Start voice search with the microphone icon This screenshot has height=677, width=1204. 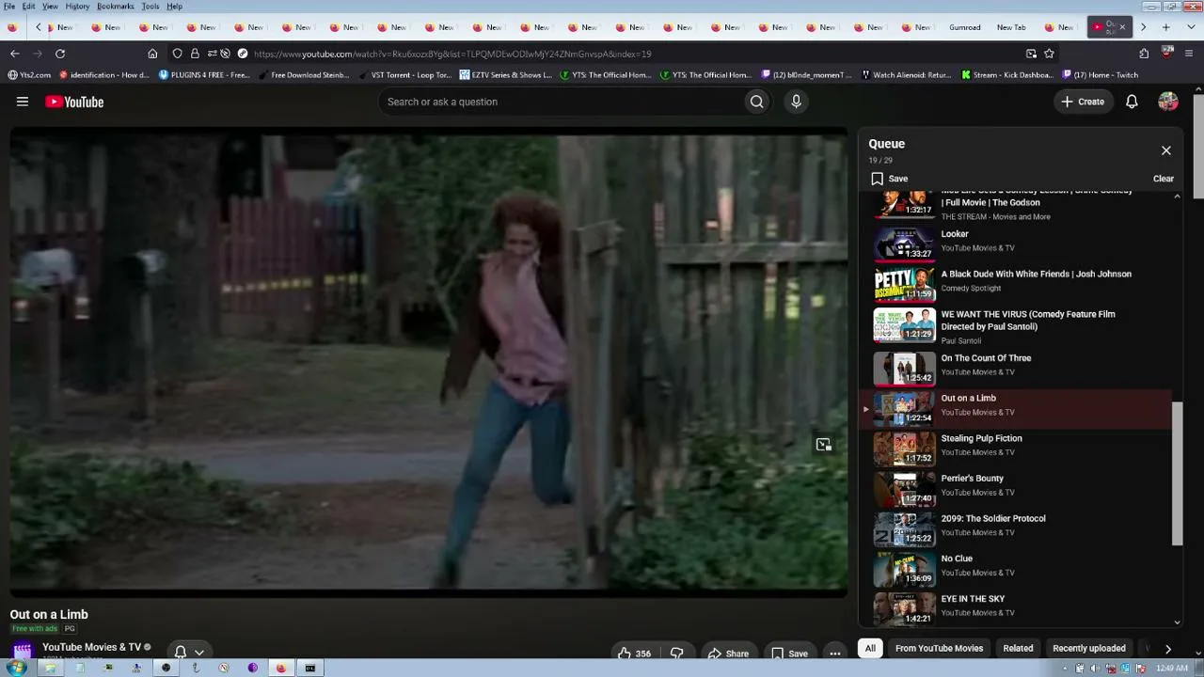(x=796, y=102)
